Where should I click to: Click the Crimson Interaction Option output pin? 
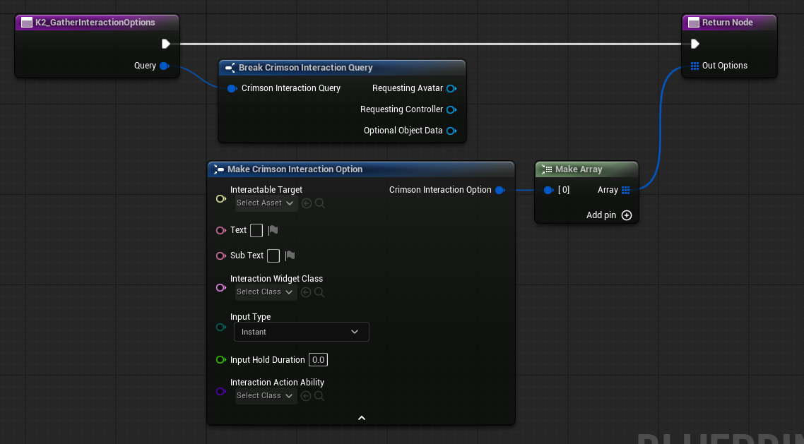coord(500,190)
